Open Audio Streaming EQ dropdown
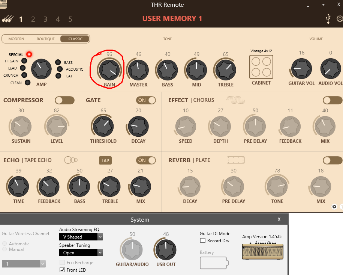The height and width of the screenshot is (275, 343). [x=81, y=237]
